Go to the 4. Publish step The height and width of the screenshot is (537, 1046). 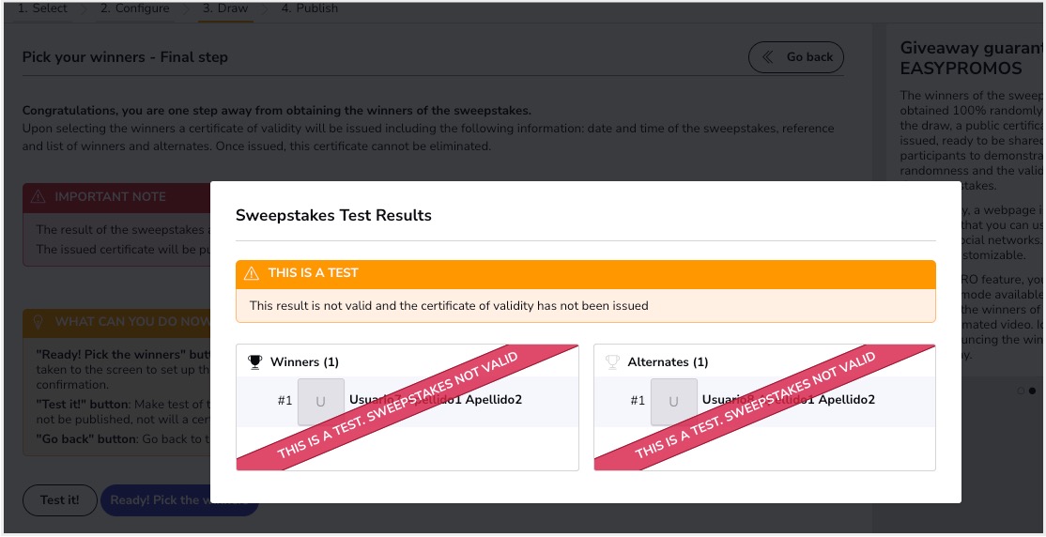[310, 9]
